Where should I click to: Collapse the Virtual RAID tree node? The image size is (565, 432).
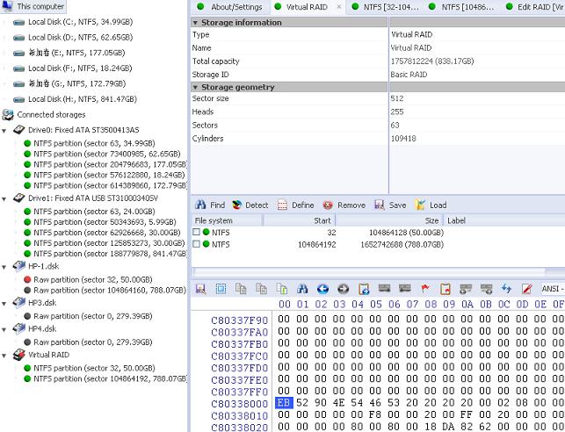click(x=4, y=356)
